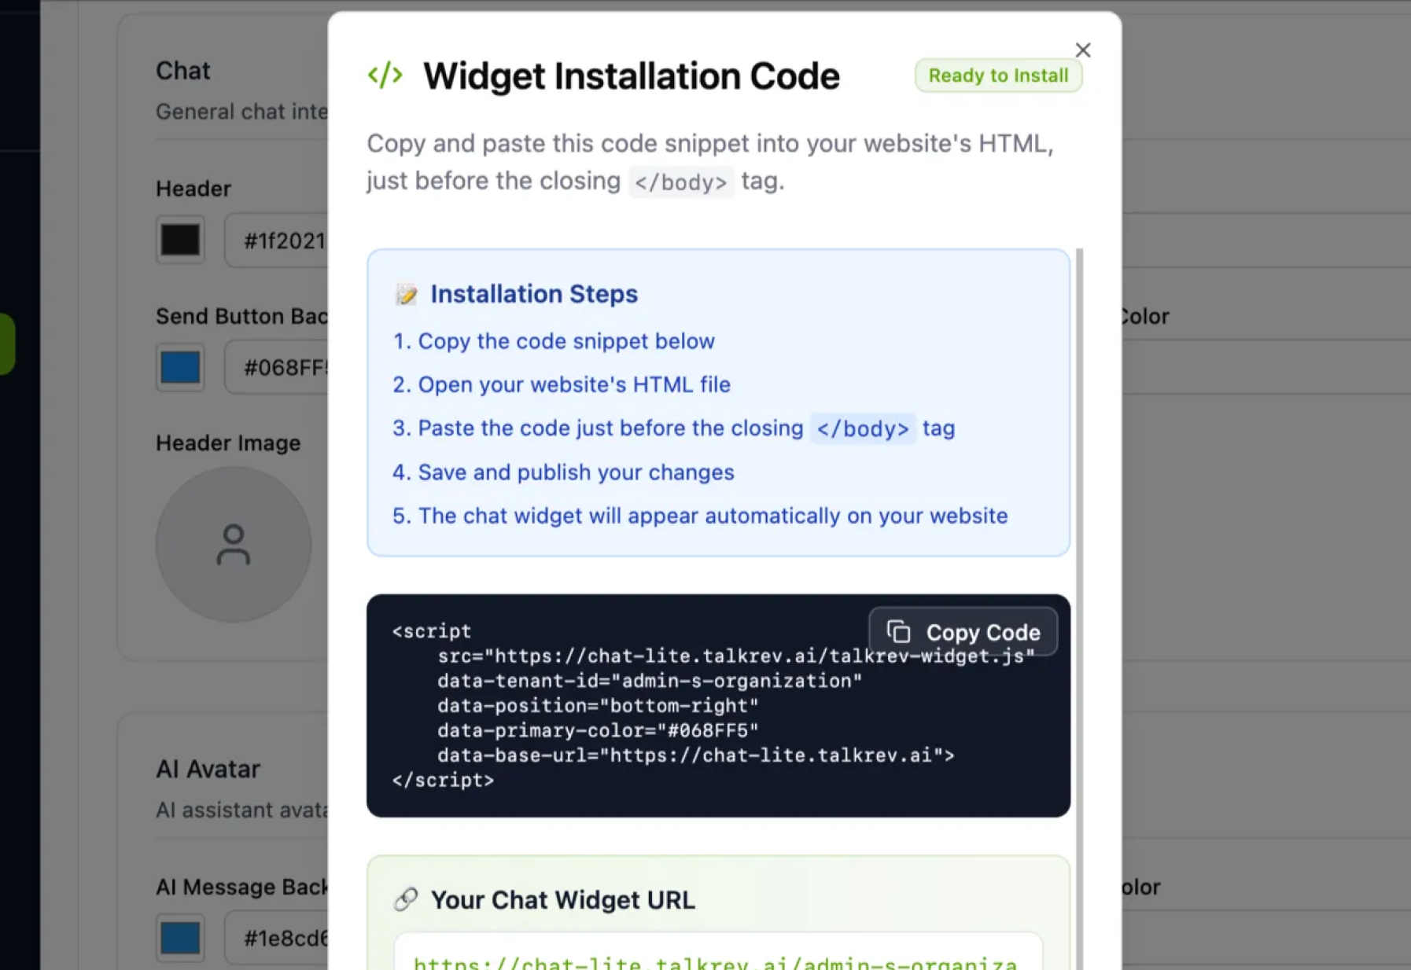Click the Header hex value field #1f2021
The height and width of the screenshot is (970, 1411).
tap(277, 241)
